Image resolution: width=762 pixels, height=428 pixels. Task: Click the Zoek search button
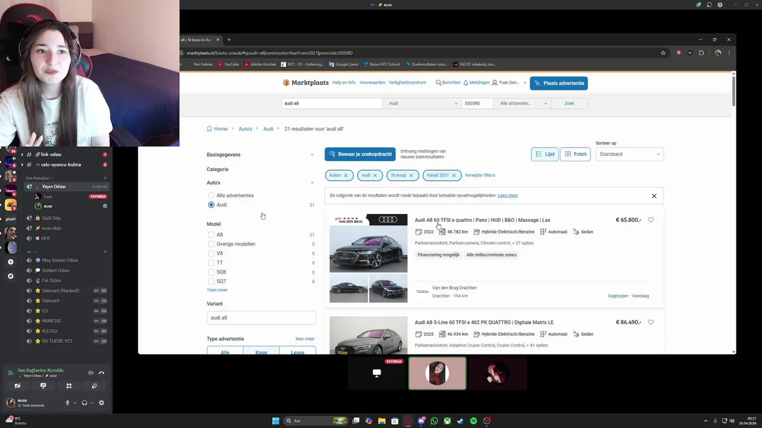pos(569,103)
